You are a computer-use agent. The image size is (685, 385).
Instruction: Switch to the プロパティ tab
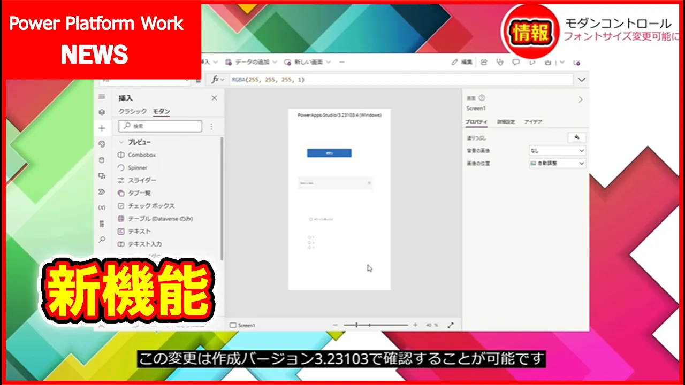pyautogui.click(x=476, y=122)
